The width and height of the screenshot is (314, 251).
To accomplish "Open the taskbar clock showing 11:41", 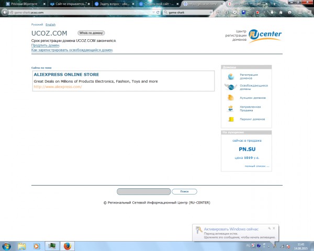I will [301, 246].
